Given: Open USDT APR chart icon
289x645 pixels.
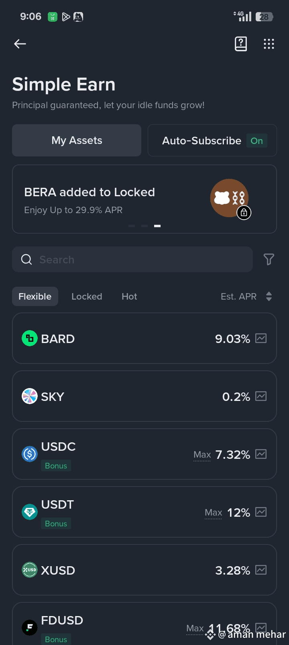Looking at the screenshot, I should click(261, 512).
